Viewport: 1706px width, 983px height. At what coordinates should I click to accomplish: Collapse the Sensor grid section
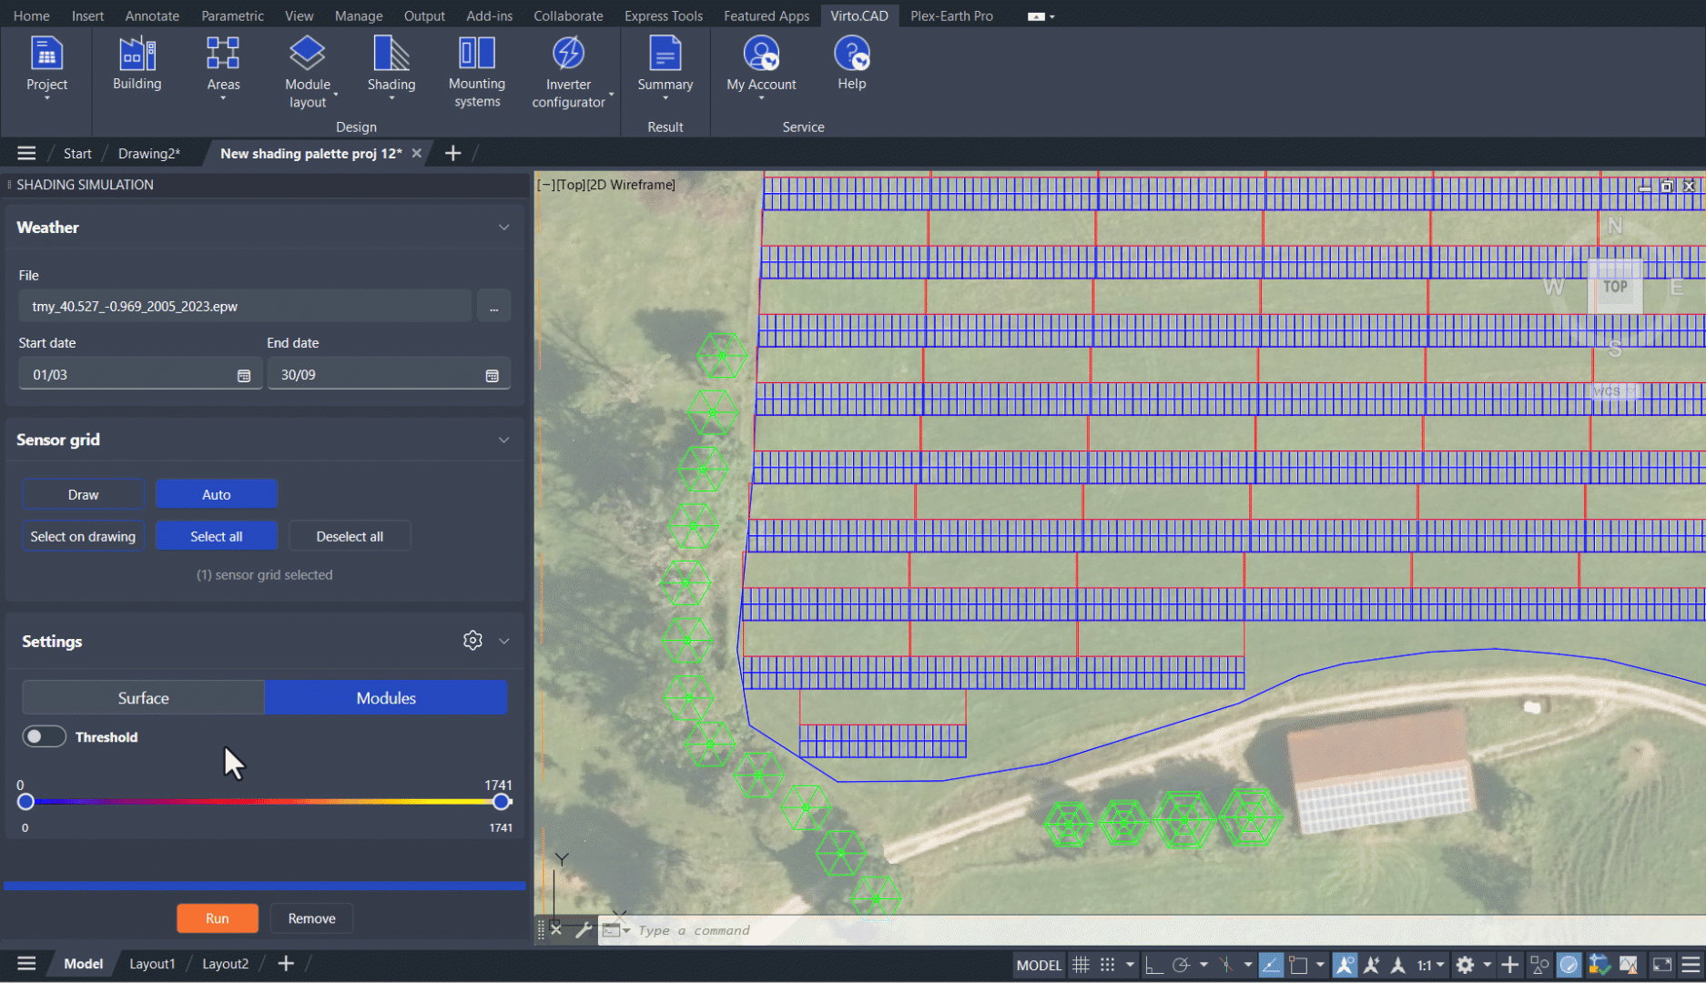[x=503, y=441]
